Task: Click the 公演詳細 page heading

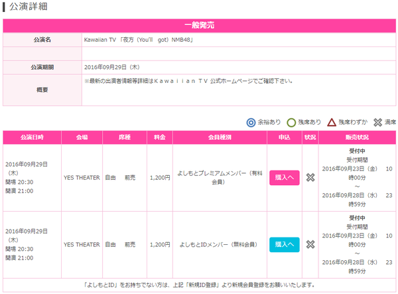Action: [29, 7]
